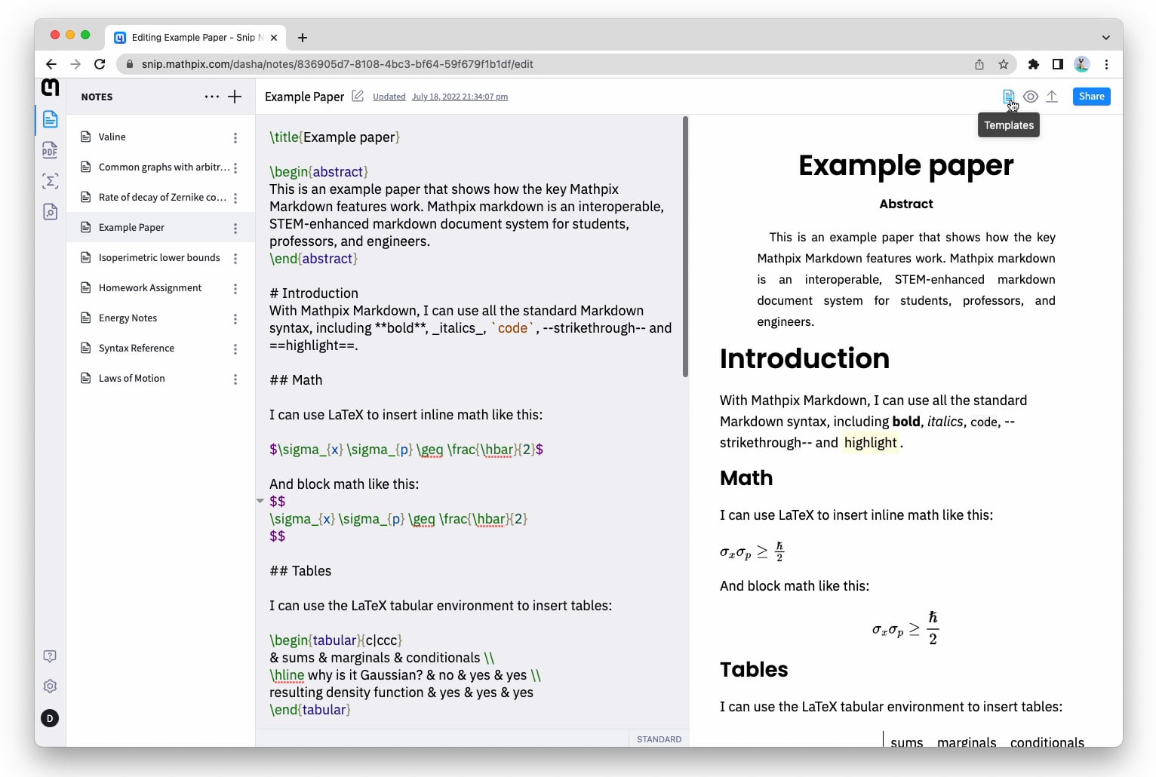Open the Syntax Reference note
This screenshot has height=777, width=1156.
[x=161, y=349]
